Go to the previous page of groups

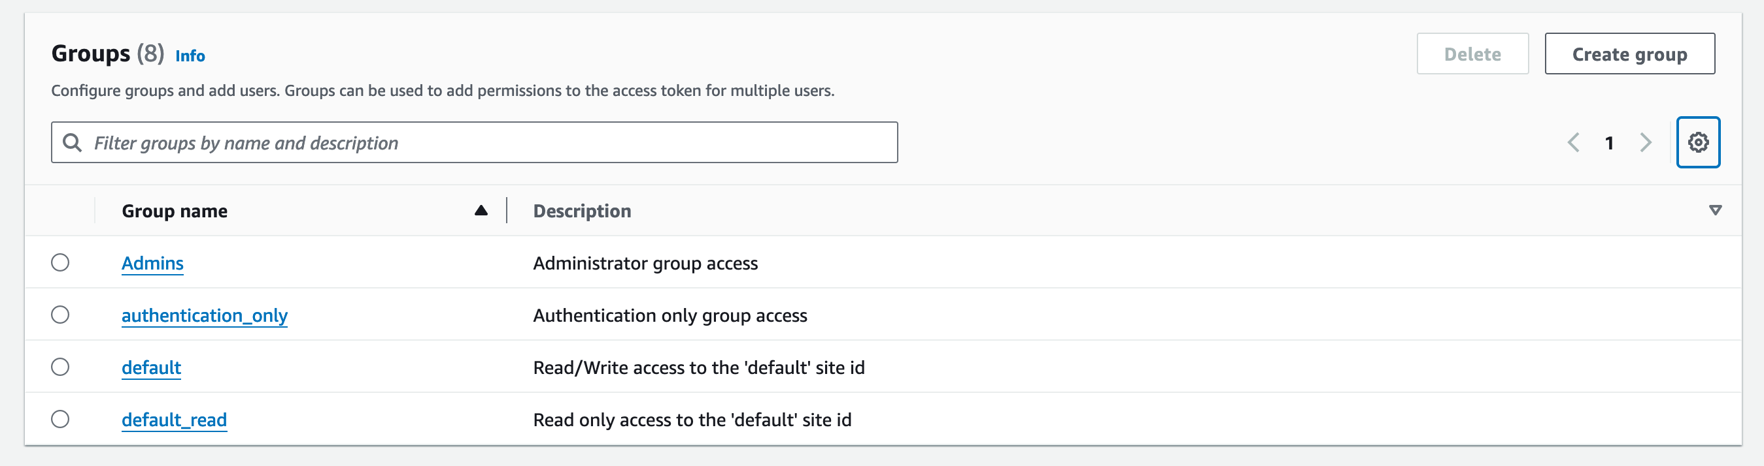click(x=1573, y=142)
